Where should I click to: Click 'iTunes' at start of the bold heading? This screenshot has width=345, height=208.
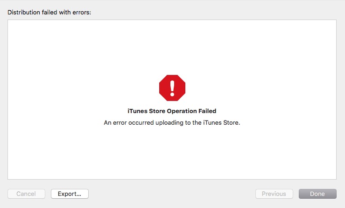pyautogui.click(x=138, y=111)
